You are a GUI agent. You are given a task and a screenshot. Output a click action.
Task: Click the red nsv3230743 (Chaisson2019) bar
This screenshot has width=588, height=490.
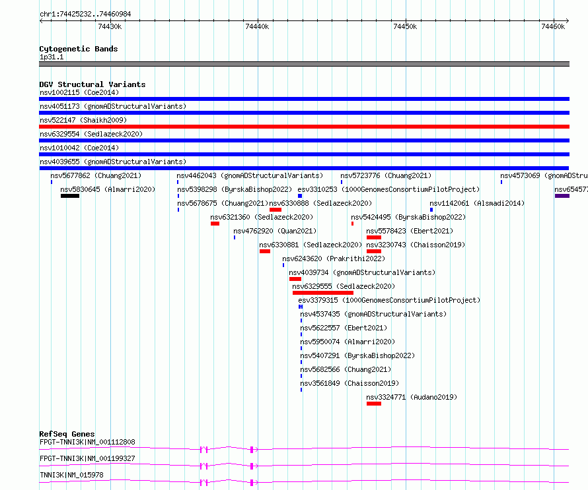tap(374, 251)
